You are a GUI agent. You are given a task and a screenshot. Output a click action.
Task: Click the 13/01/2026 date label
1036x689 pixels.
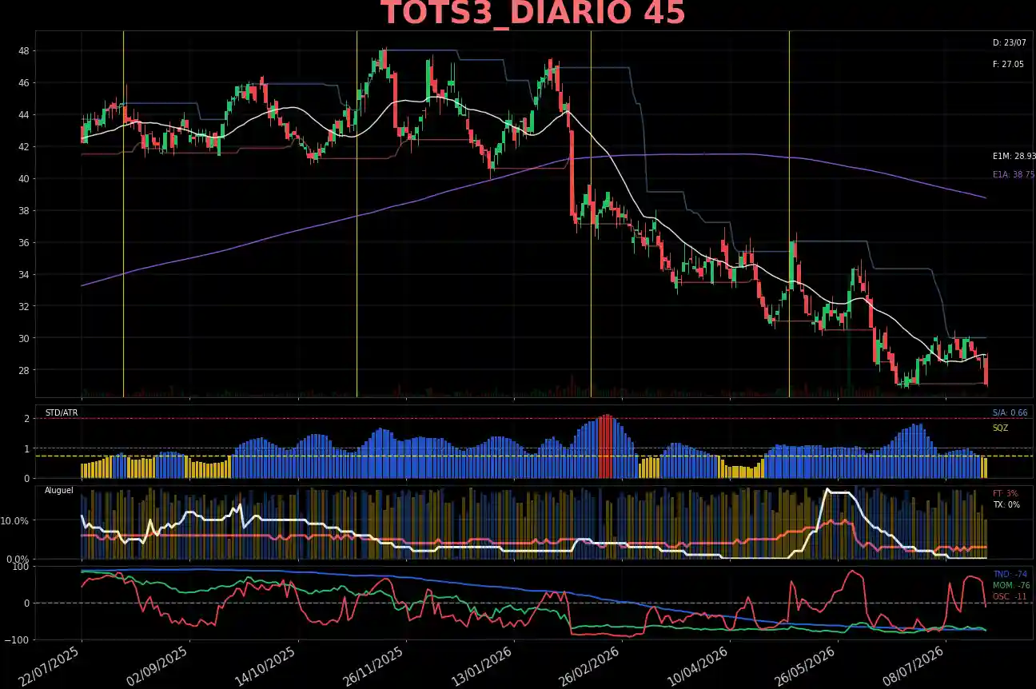[x=484, y=666]
